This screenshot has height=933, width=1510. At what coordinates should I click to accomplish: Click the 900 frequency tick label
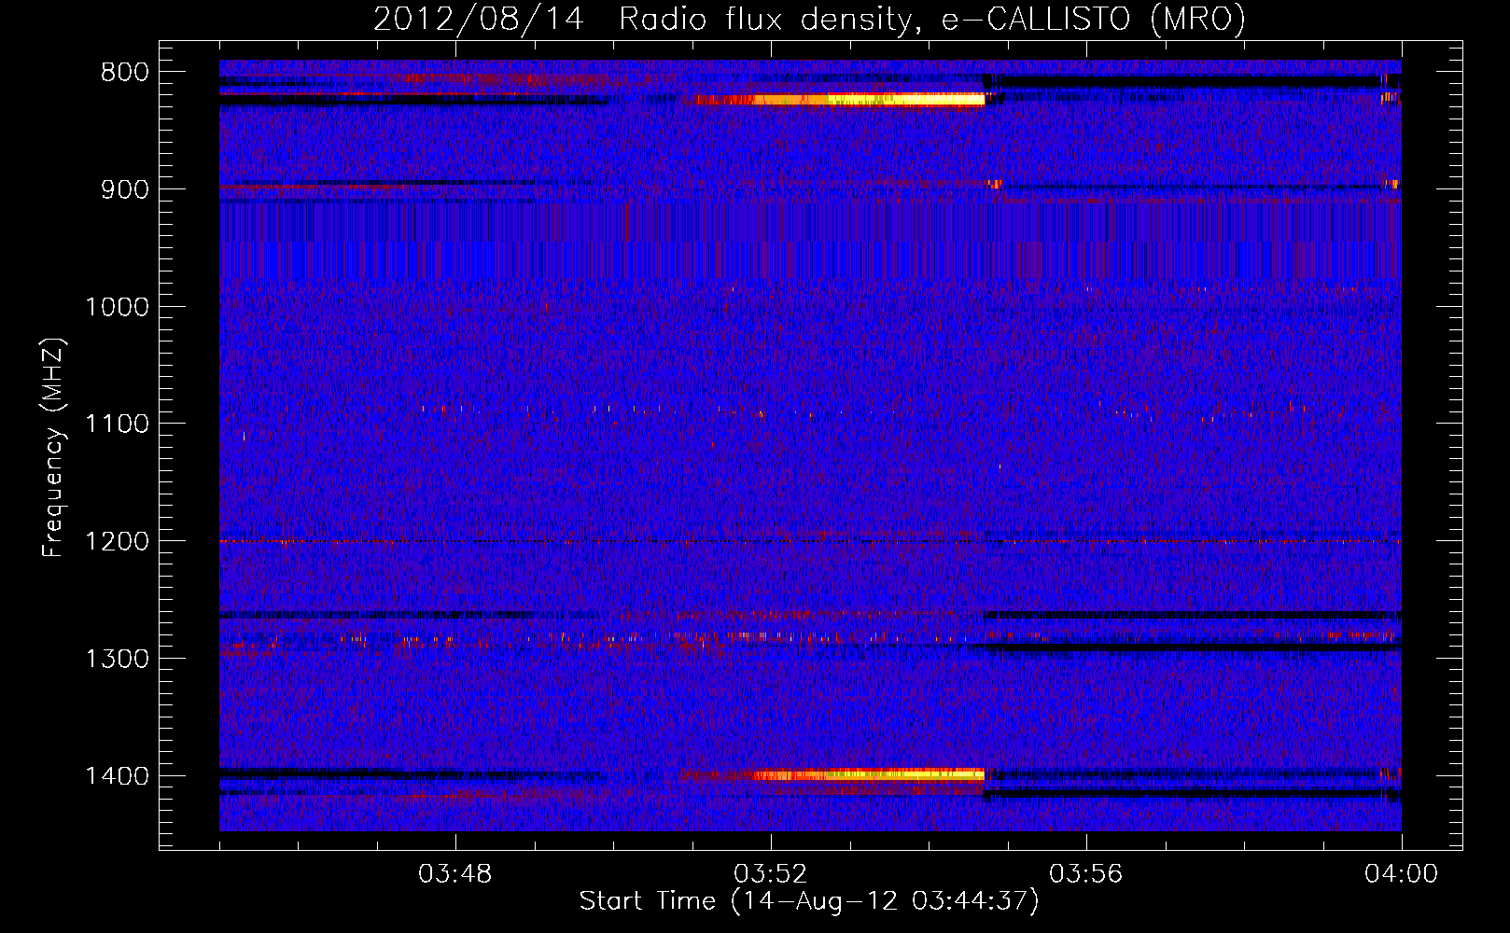coord(124,189)
